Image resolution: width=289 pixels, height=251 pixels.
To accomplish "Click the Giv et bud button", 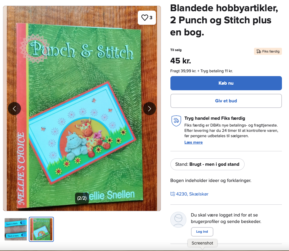I will pos(226,101).
